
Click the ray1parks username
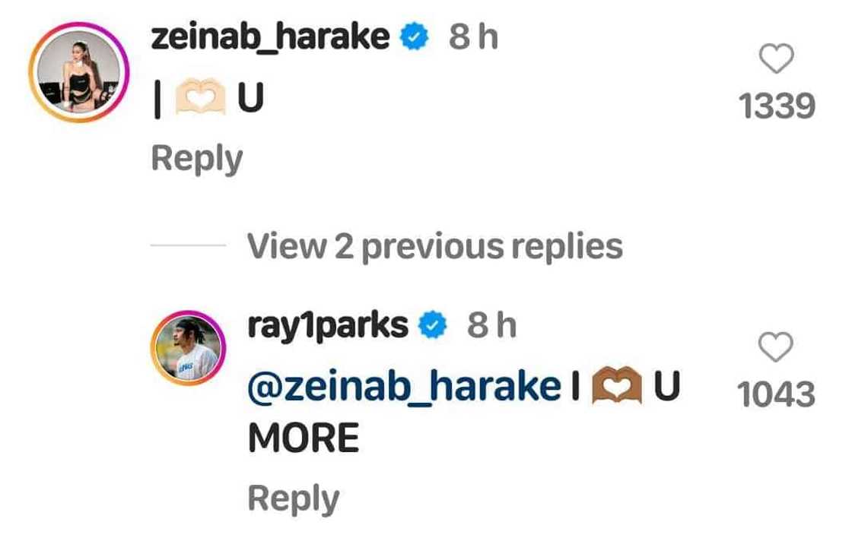tap(328, 325)
